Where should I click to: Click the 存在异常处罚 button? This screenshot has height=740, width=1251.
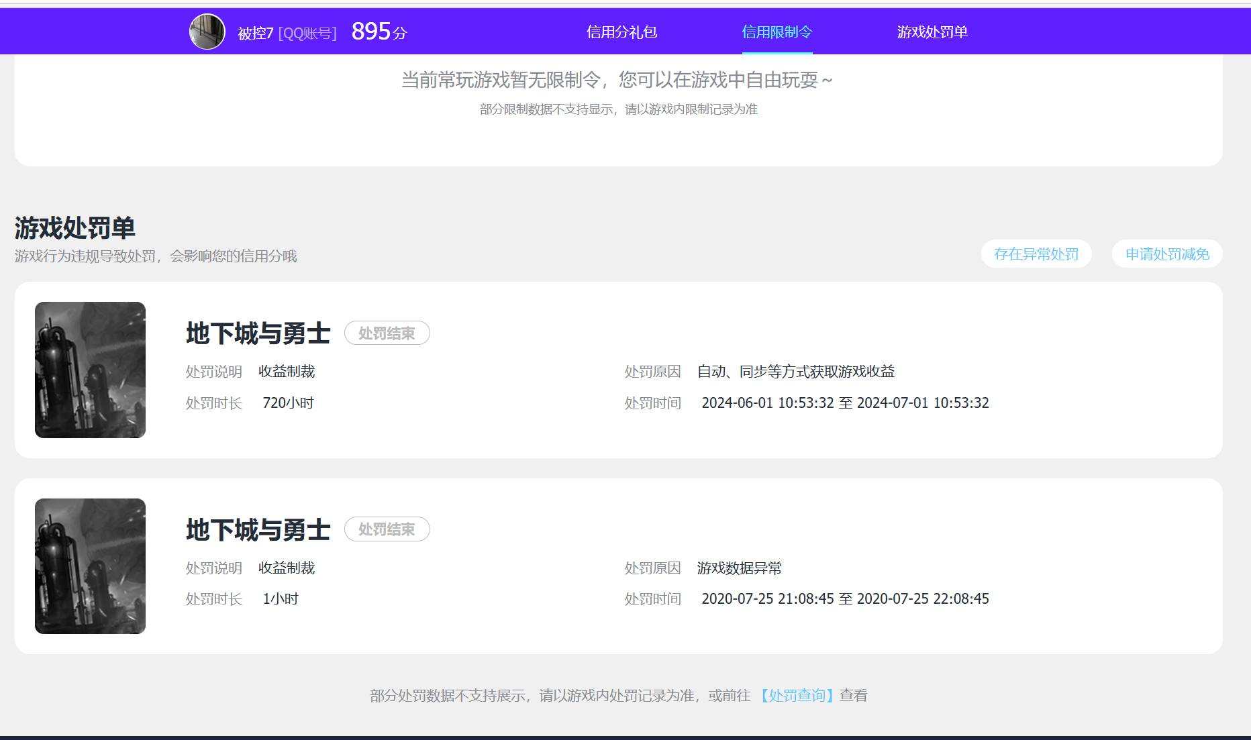pyautogui.click(x=1036, y=254)
